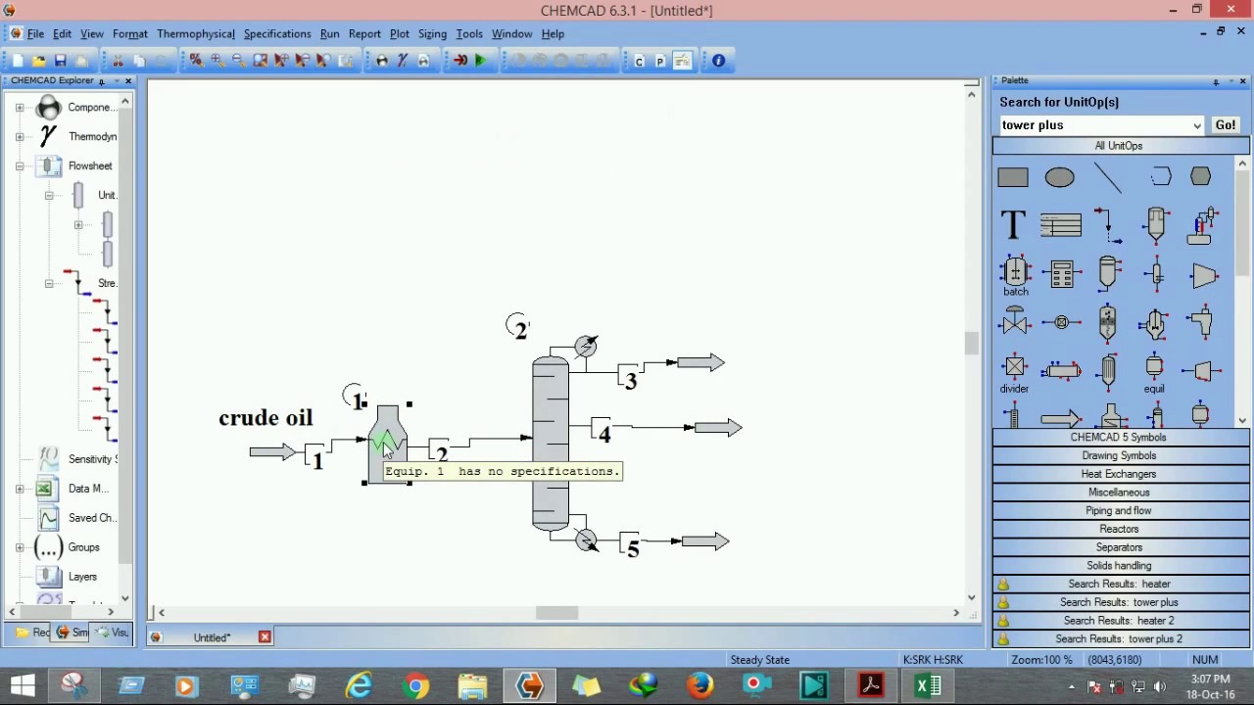Select the control valve unit op icon

tap(1015, 321)
